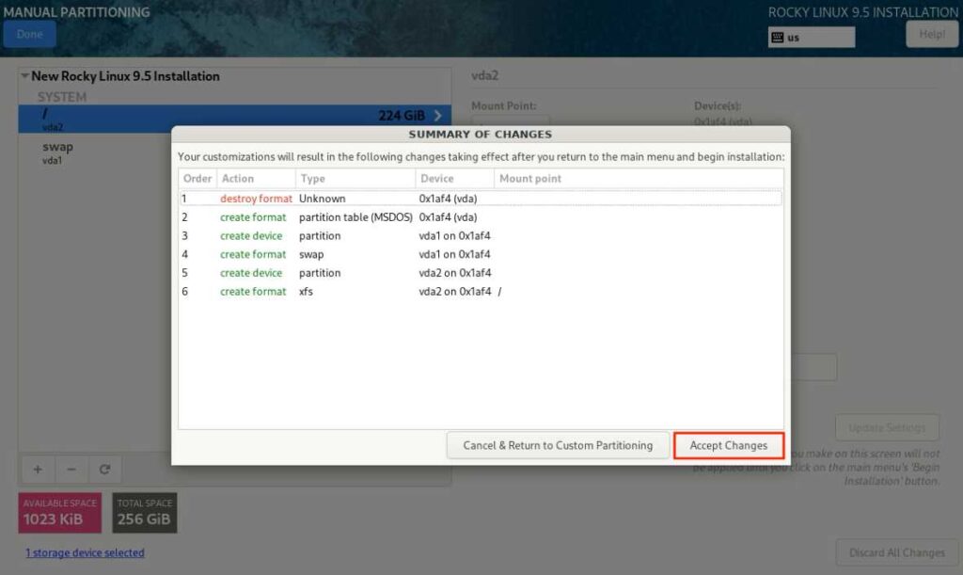Click the Done button
The height and width of the screenshot is (575, 963).
click(29, 35)
